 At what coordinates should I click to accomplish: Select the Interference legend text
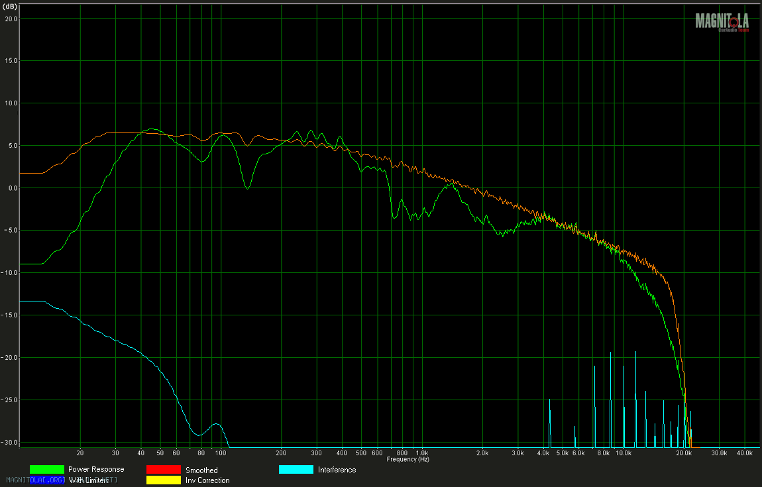click(337, 470)
